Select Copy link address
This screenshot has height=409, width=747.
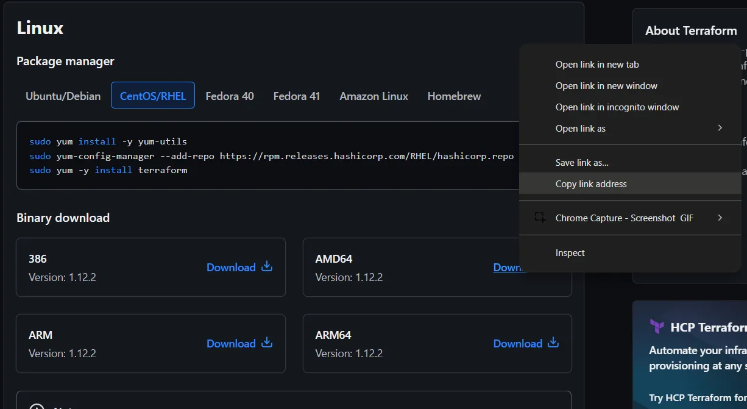coord(590,183)
